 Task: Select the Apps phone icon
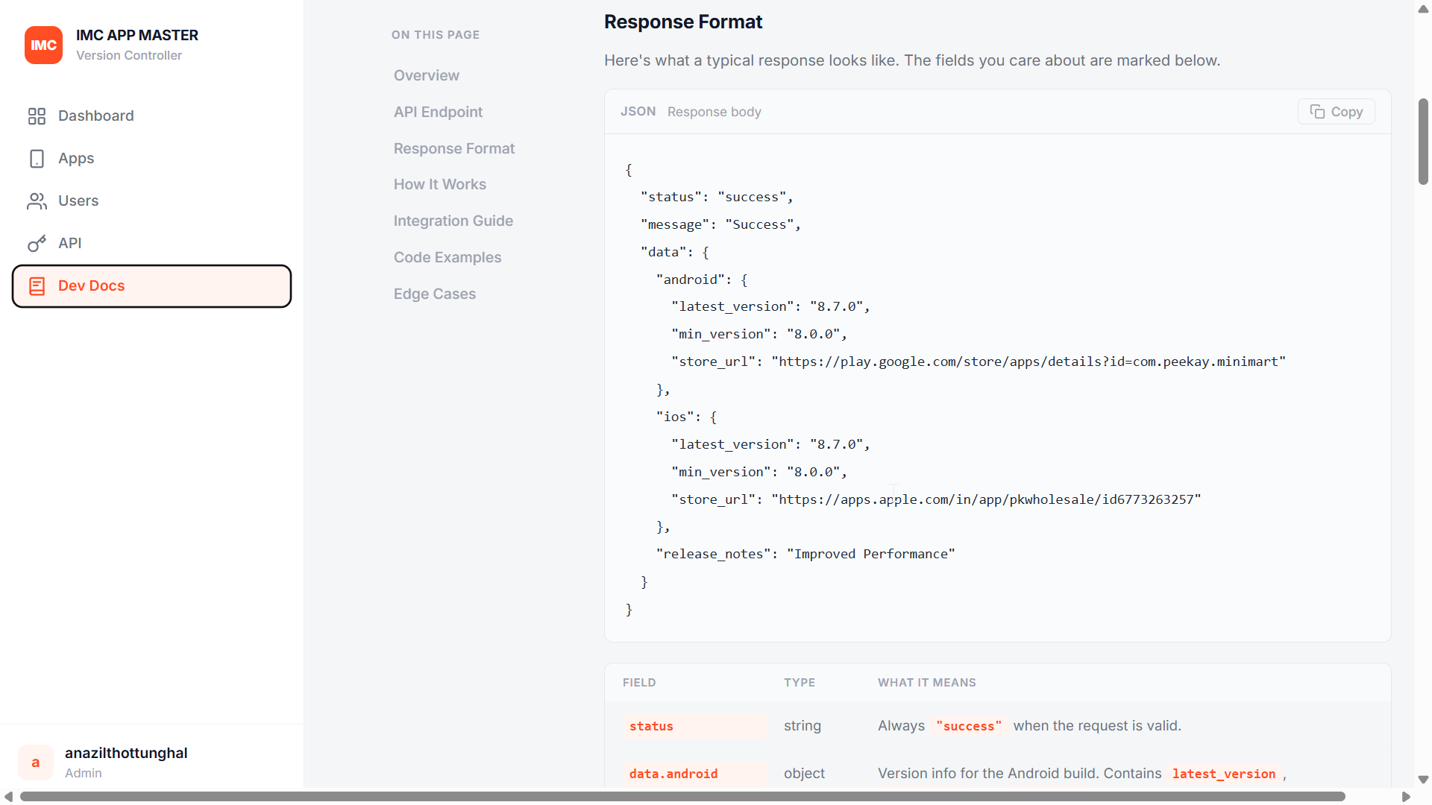pyautogui.click(x=37, y=158)
